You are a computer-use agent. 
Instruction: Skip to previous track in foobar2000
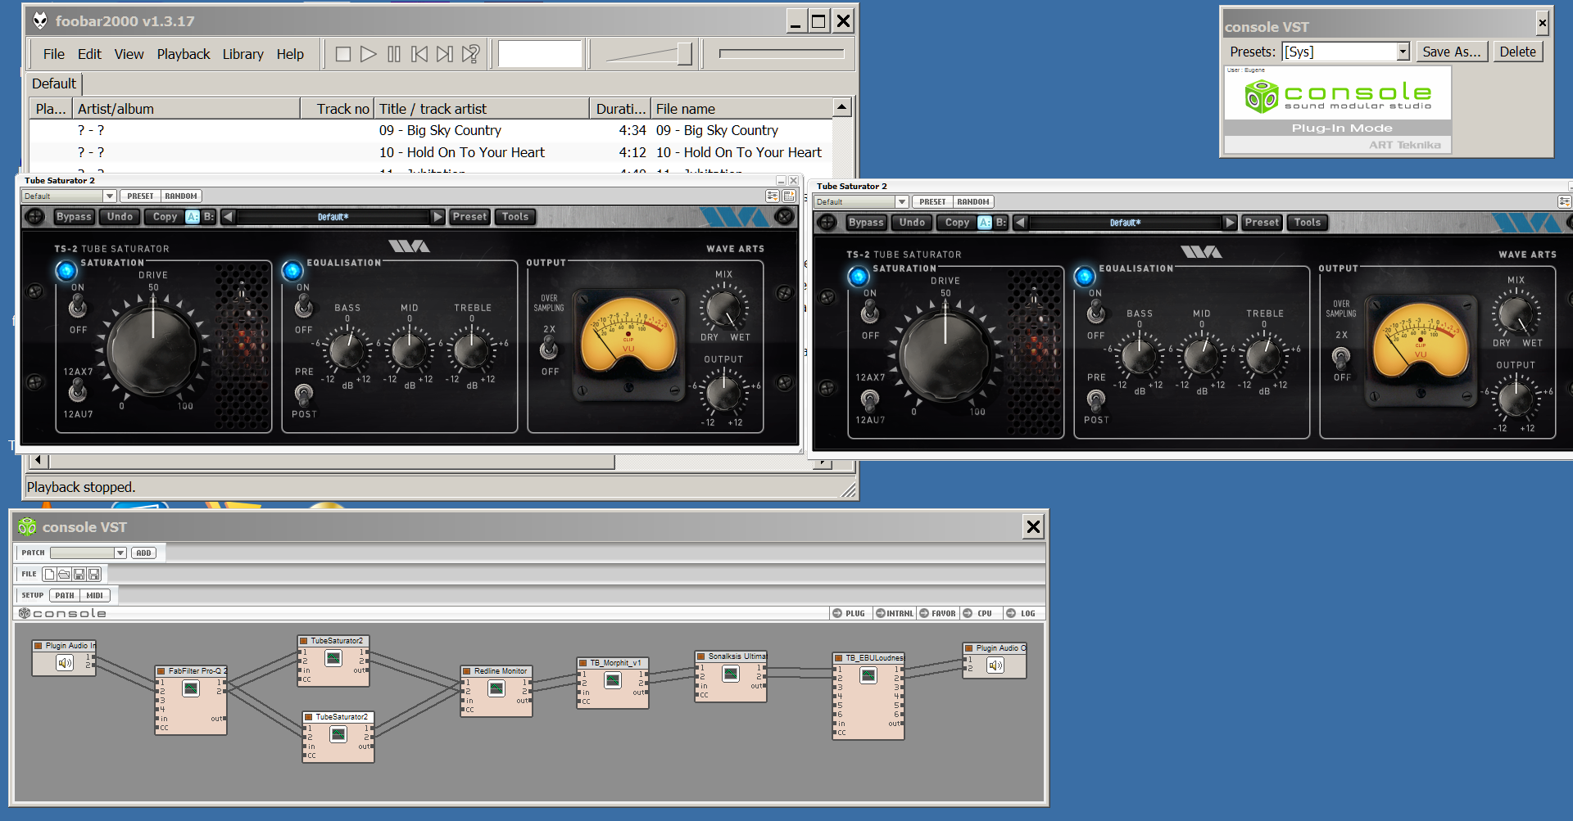[x=419, y=54]
